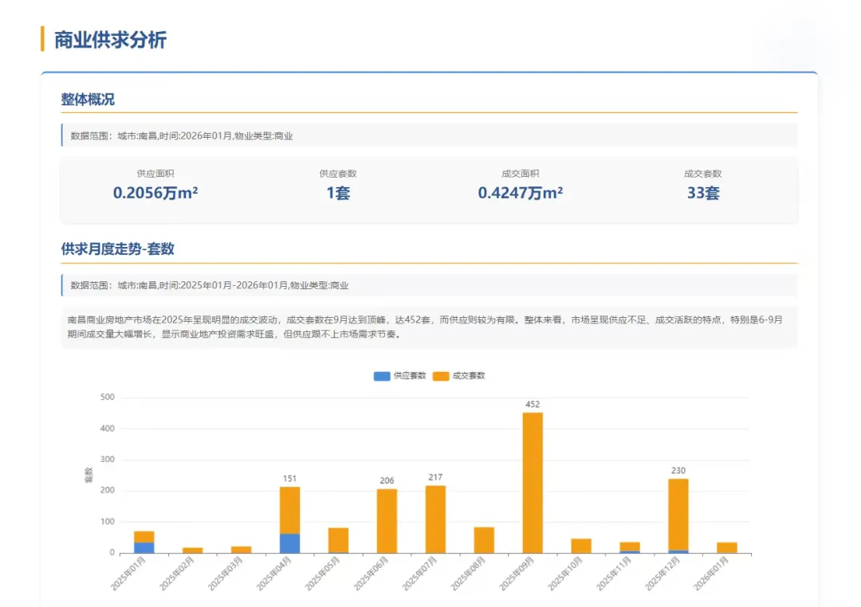Screen dimensions: 861x607
Task: Click the 33套 transaction count value
Action: 703,193
